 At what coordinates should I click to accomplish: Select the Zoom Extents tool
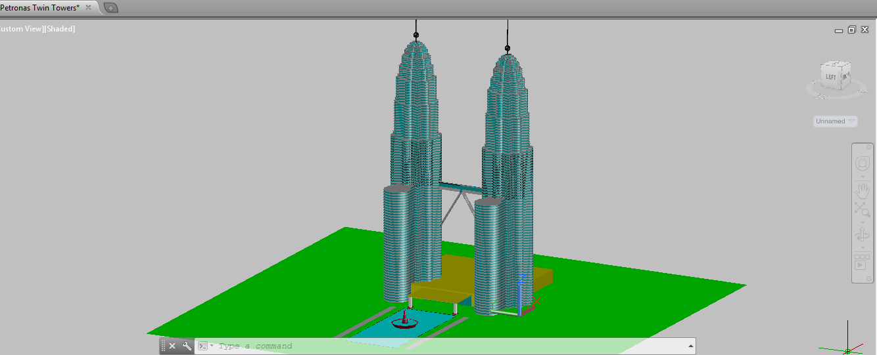[x=863, y=210]
